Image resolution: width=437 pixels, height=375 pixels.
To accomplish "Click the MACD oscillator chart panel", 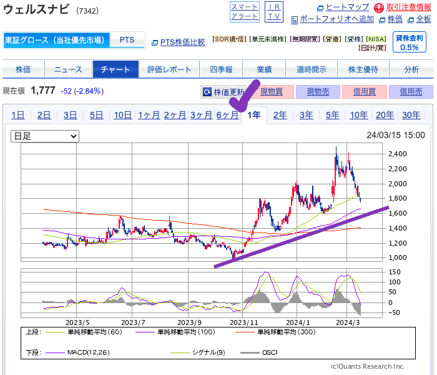I will (x=202, y=293).
